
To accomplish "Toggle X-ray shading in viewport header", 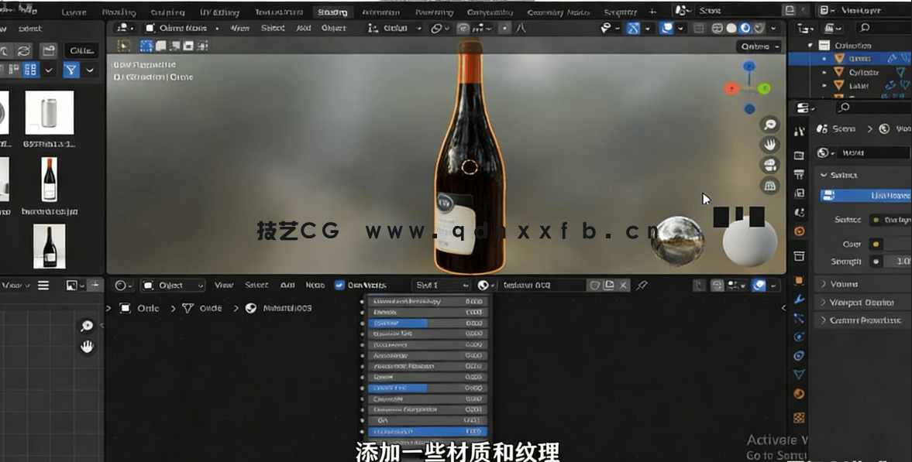I will point(697,29).
